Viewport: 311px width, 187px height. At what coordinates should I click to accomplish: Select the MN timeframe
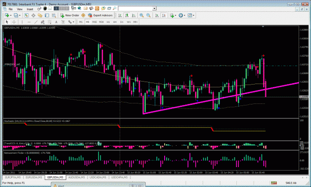[x=135, y=22]
